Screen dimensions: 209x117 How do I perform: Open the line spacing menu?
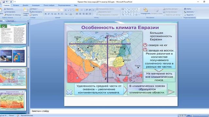[x=94, y=10]
